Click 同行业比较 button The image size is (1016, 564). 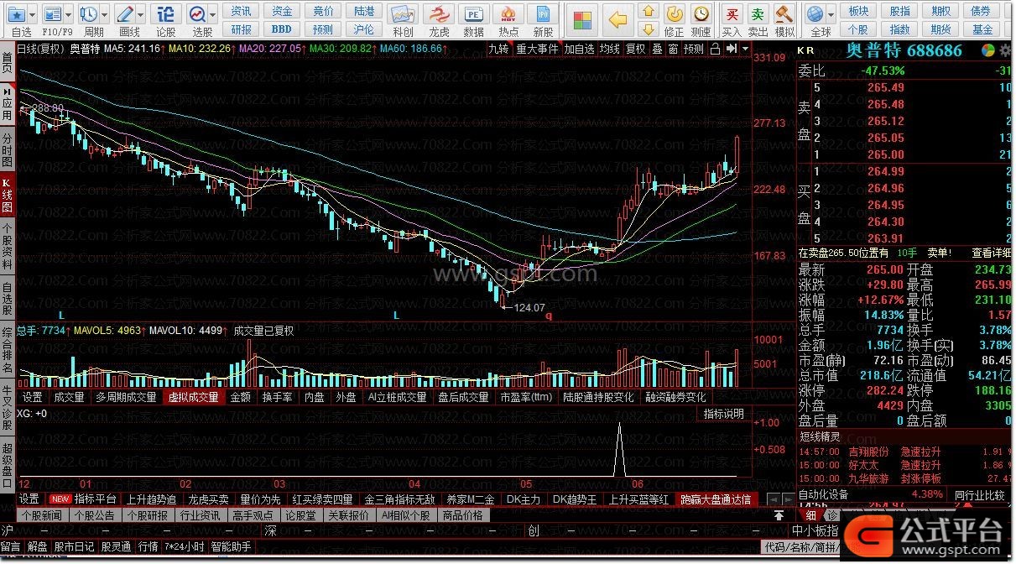pyautogui.click(x=981, y=495)
